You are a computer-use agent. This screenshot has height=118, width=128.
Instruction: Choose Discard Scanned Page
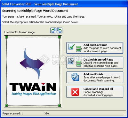[95, 63]
